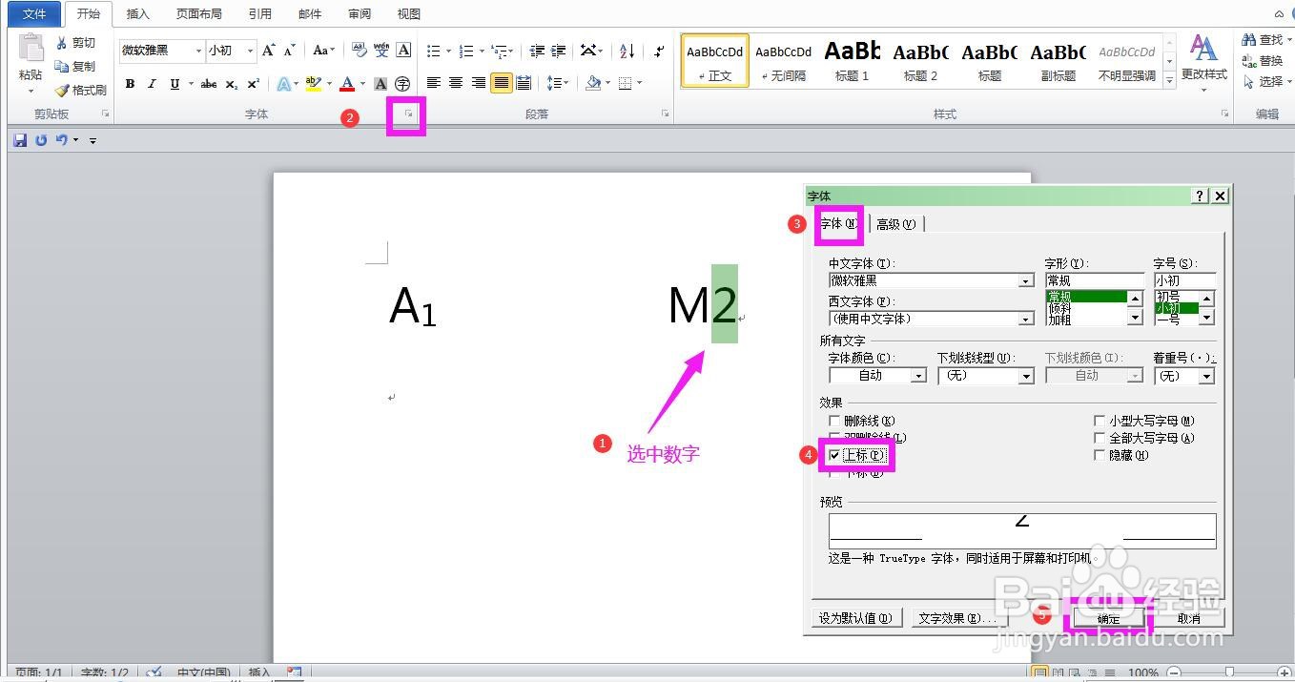
Task: Switch to the References (引用) tab
Action: [259, 13]
